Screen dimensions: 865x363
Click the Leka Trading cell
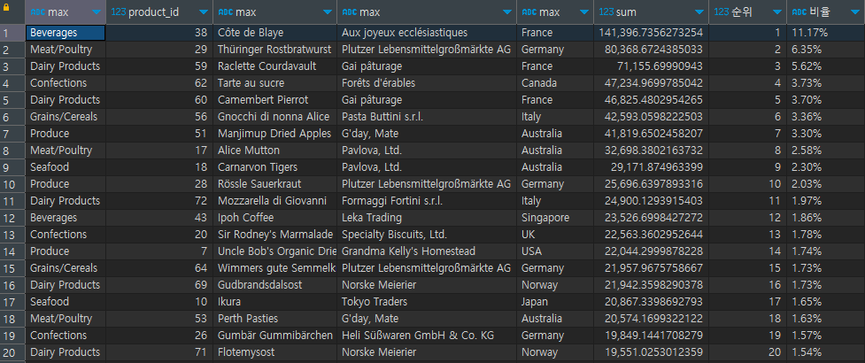click(427, 218)
